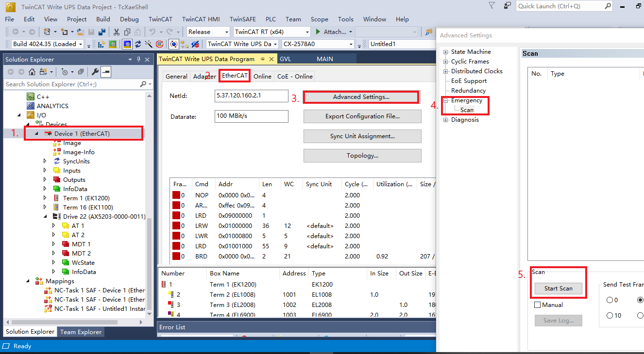The image size is (644, 354).
Task: Click the NetId input field
Action: [x=252, y=96]
